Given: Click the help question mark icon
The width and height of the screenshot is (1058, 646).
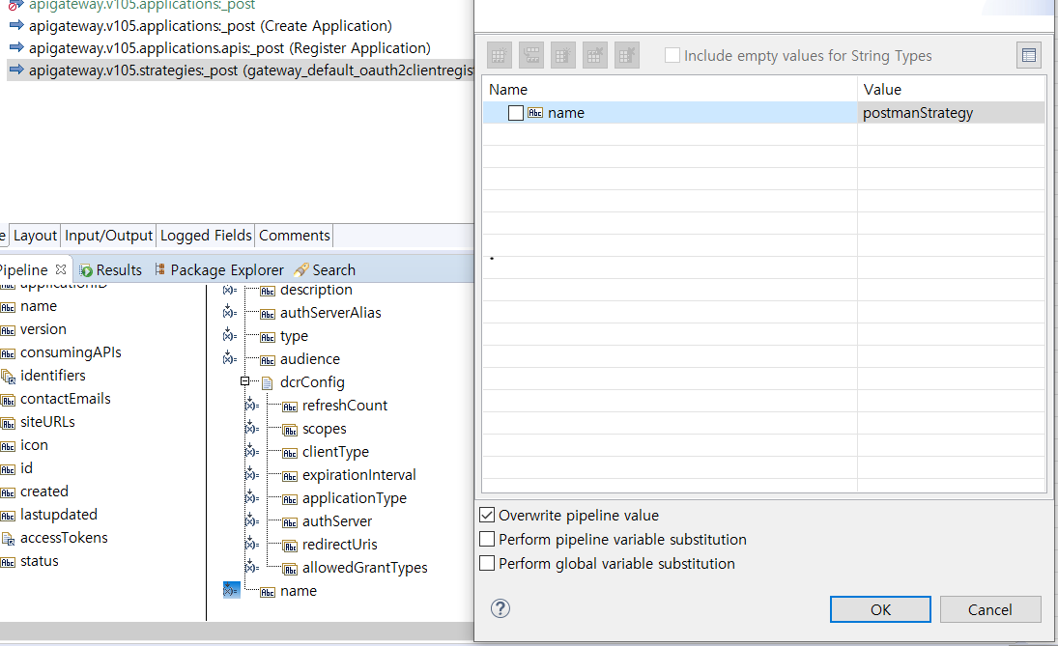Looking at the screenshot, I should [500, 608].
